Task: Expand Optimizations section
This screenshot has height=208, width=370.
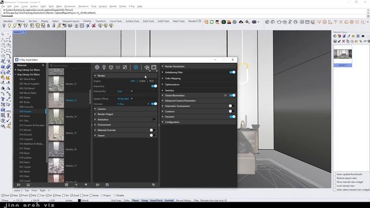Action: pyautogui.click(x=199, y=84)
